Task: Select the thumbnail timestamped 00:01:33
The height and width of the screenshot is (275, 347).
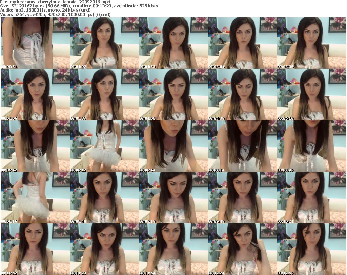Action: [x=173, y=43]
